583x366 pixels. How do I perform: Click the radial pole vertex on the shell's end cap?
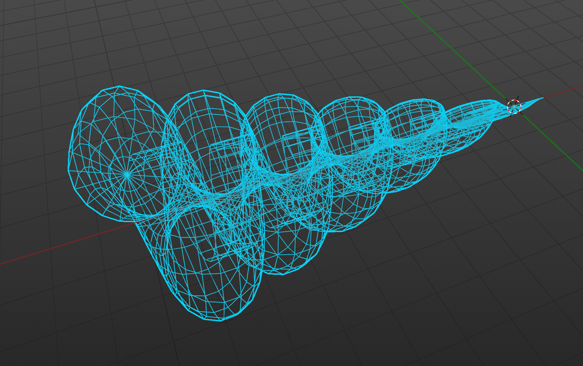[x=127, y=175]
